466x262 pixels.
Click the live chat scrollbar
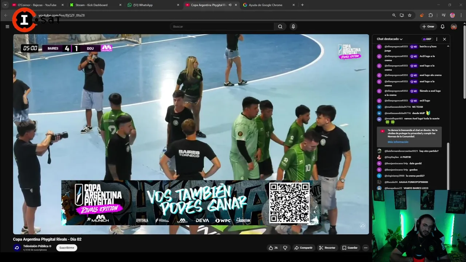448,166
